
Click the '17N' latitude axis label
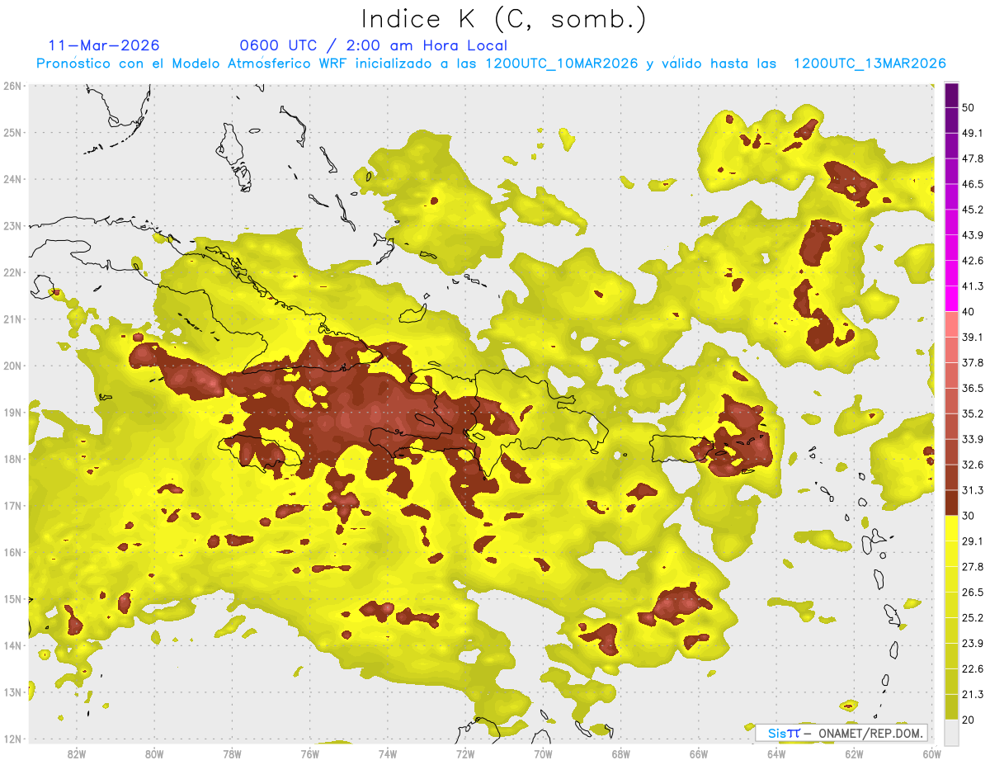12,505
